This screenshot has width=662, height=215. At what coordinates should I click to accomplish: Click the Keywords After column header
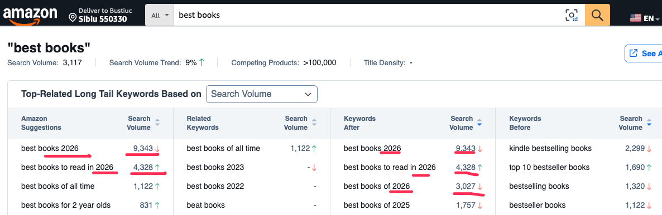point(359,123)
